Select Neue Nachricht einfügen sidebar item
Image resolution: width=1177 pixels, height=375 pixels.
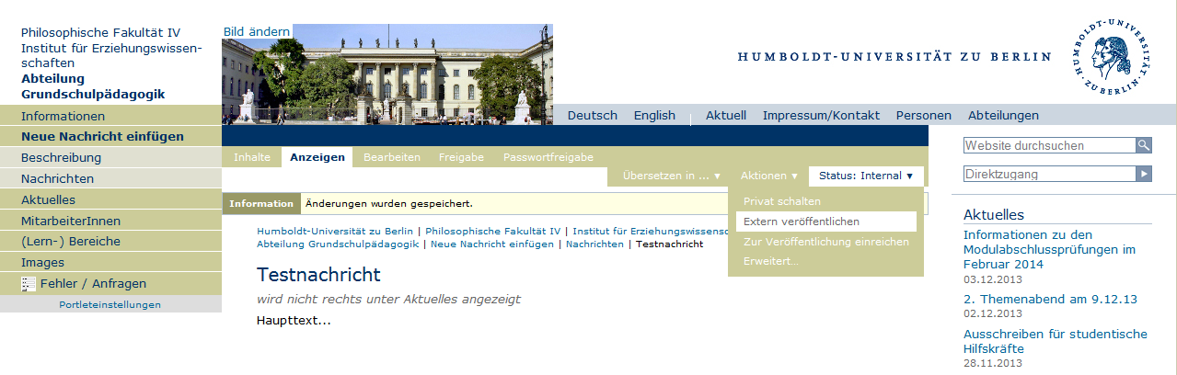click(x=110, y=136)
